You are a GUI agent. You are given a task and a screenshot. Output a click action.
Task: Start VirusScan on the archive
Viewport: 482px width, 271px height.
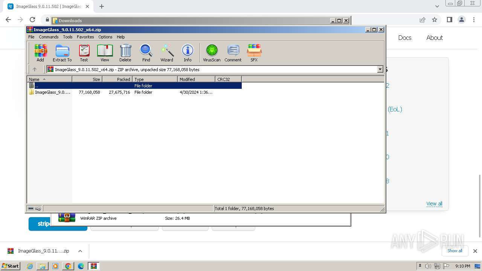pyautogui.click(x=212, y=53)
